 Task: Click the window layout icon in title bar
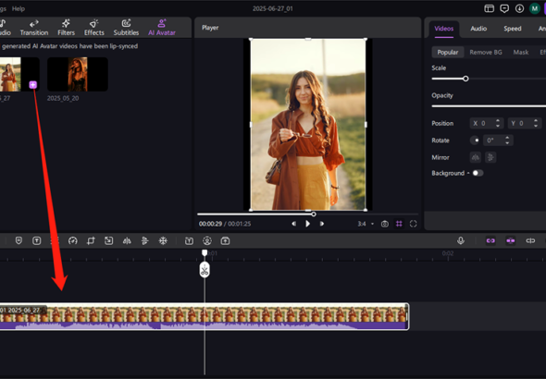point(489,8)
